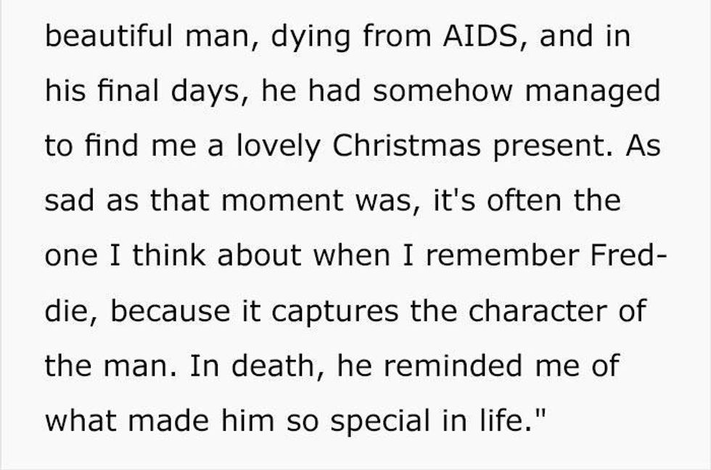The image size is (711, 470).
Task: Select the word "character"
Action: 538,311
